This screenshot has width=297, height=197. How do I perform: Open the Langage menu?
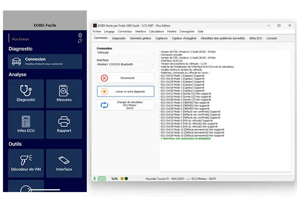(x=110, y=32)
